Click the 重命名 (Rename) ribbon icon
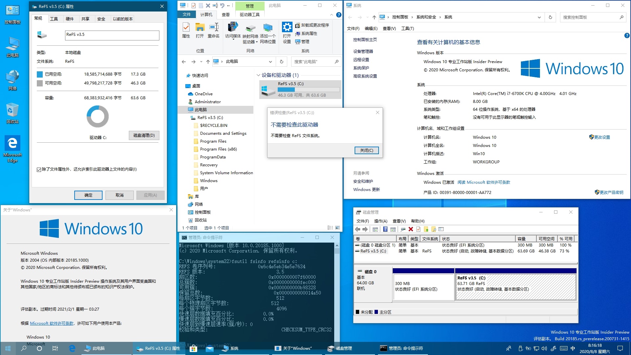 tap(214, 30)
